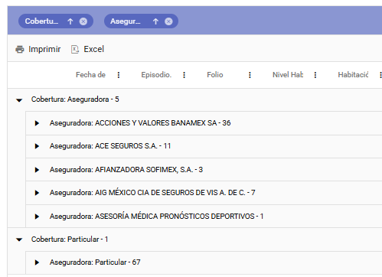The width and height of the screenshot is (382, 277).
Task: Select row text 'AFIANZADORA SOFIMEX, S.A. - 3'
Action: point(149,170)
